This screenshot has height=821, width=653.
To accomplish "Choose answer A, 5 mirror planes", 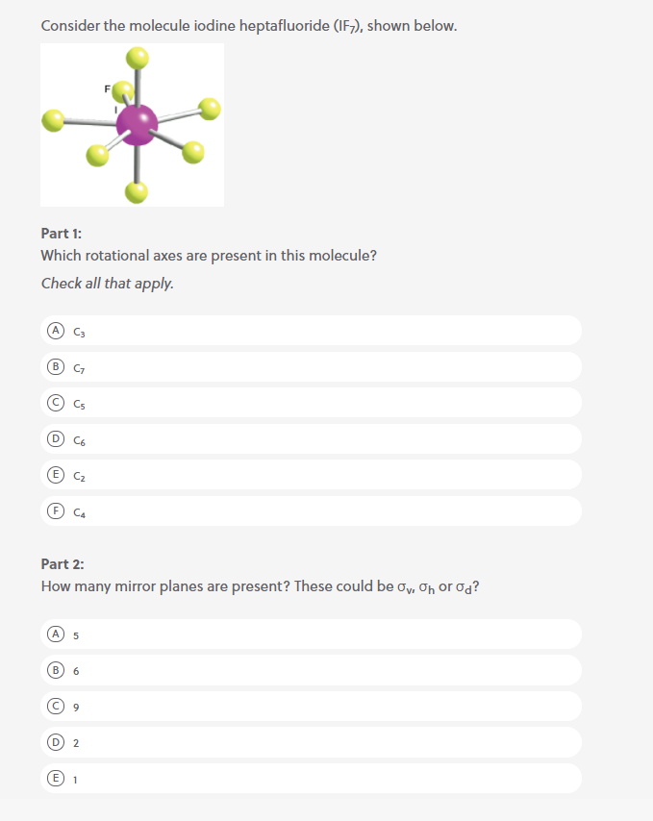I will click(x=310, y=634).
